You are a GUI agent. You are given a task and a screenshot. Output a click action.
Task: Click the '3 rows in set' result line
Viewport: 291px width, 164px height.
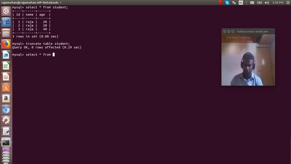(35, 36)
